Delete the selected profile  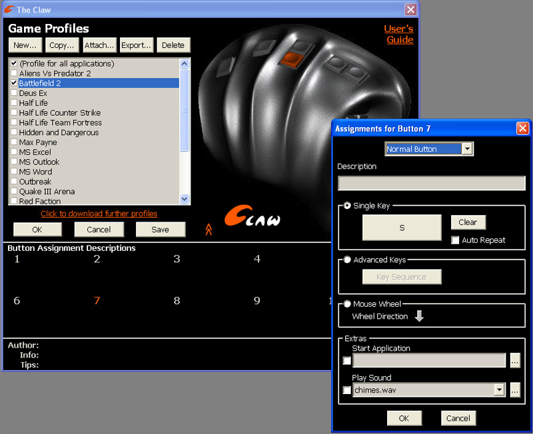click(173, 45)
